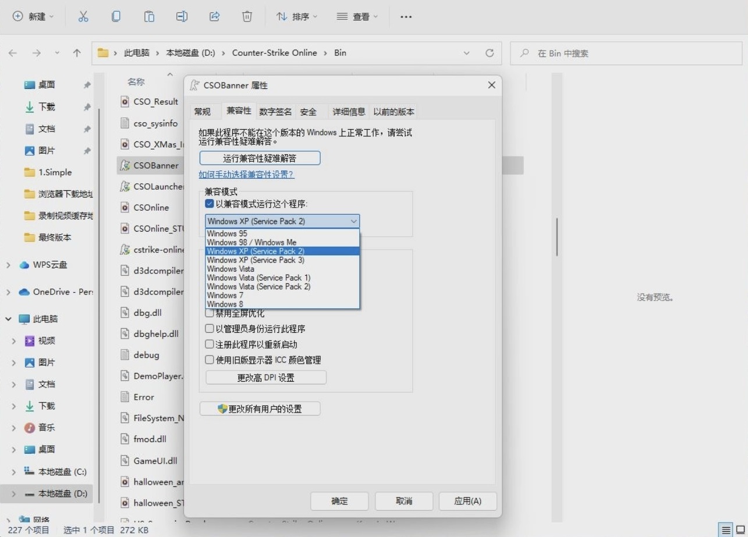Open WPS云盘 in the sidebar
This screenshot has height=537, width=748.
[49, 265]
